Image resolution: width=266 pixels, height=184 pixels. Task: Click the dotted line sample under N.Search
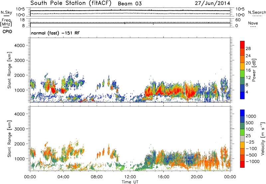coord(257,16)
